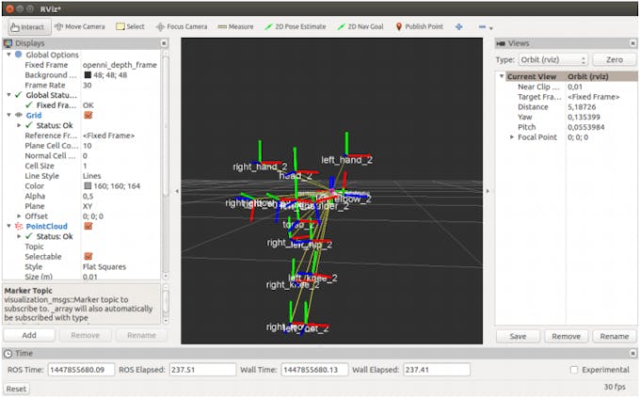Open the view Type dropdown
Image resolution: width=640 pixels, height=398 pixels.
pyautogui.click(x=553, y=59)
